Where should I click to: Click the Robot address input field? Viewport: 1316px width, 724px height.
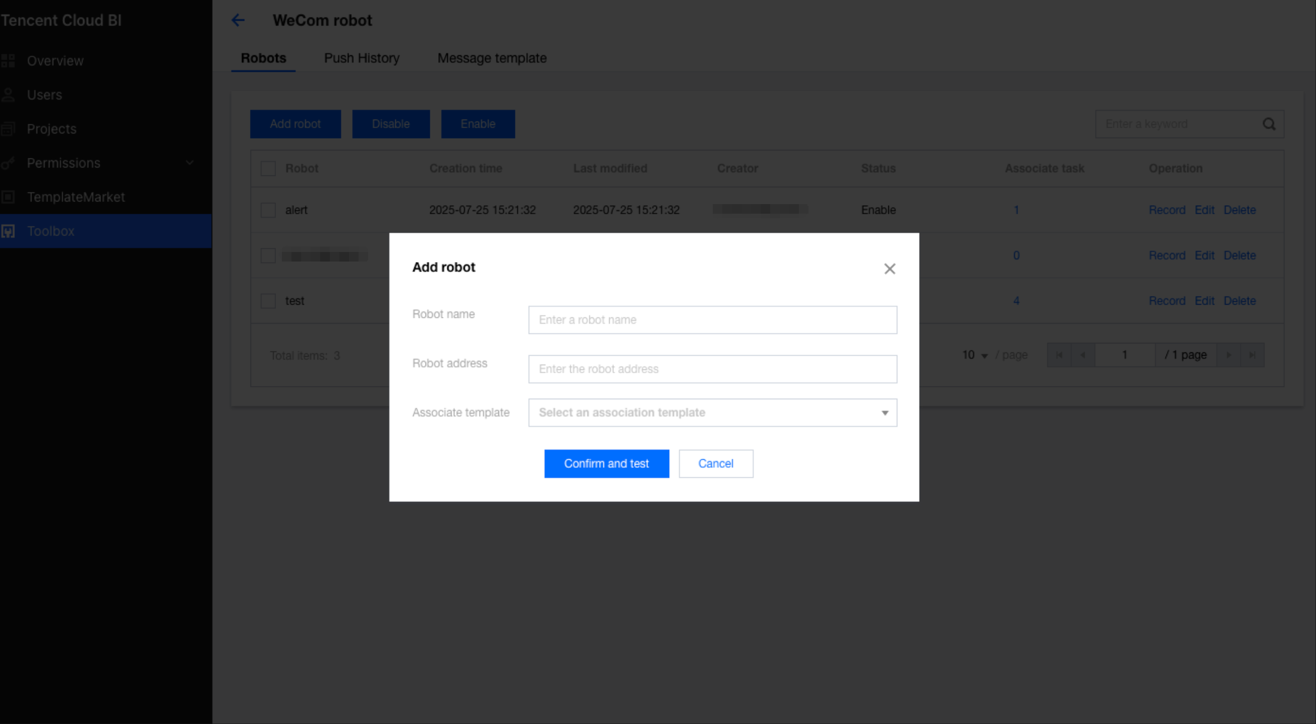pos(712,369)
